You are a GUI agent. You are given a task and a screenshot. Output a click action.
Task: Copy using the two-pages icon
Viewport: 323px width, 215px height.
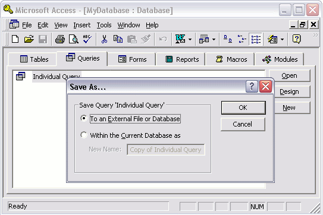[118, 39]
